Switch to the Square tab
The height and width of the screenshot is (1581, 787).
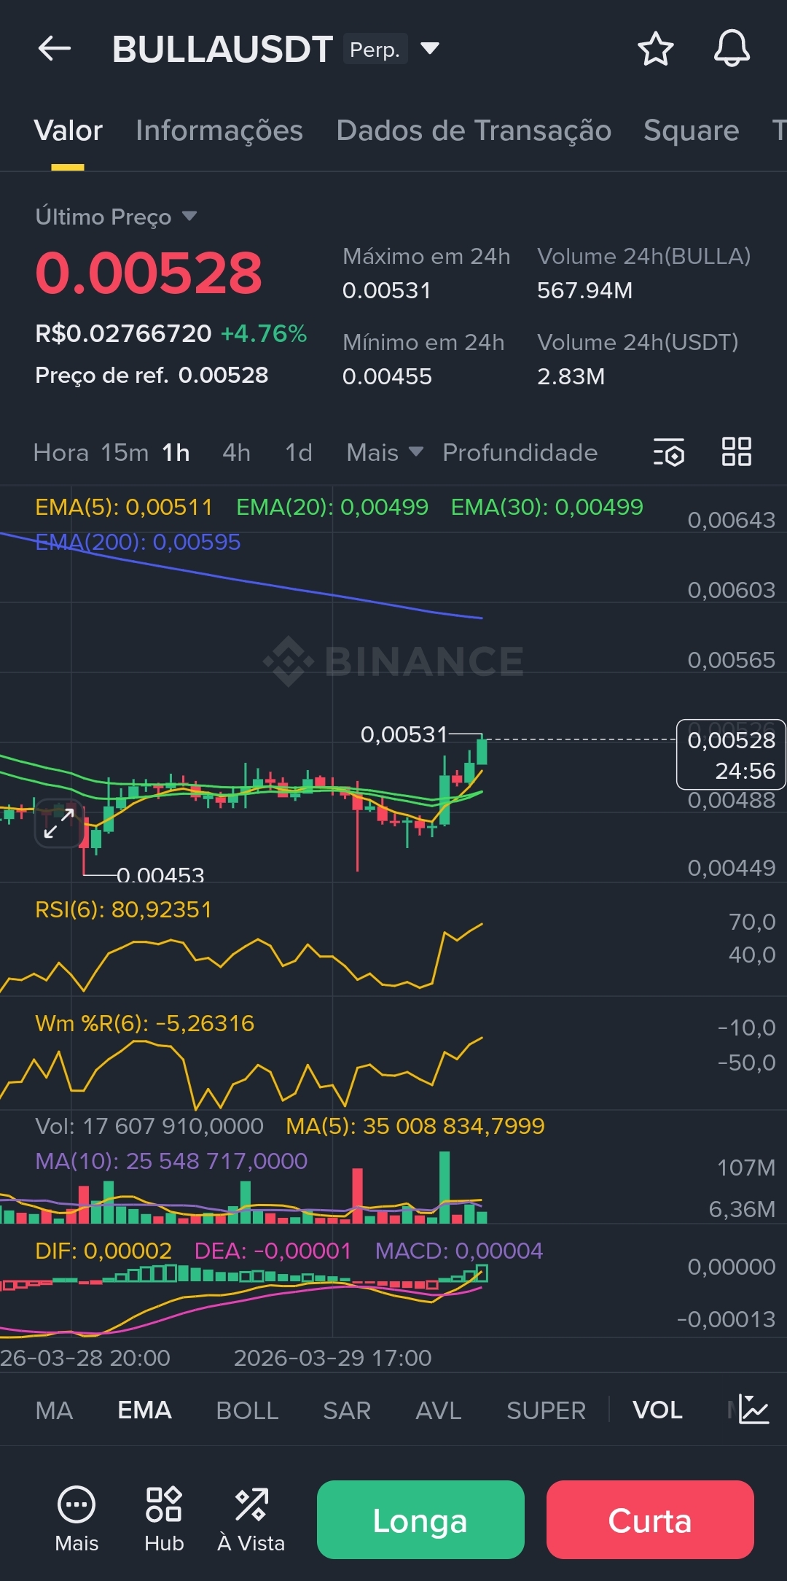692,131
